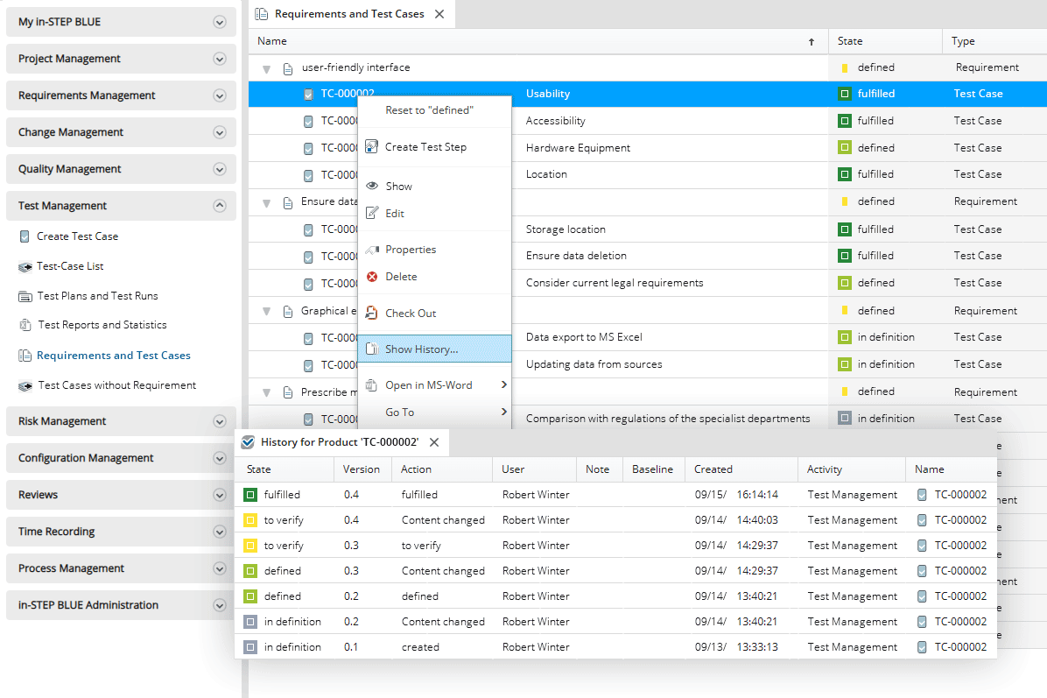The image size is (1047, 698).
Task: Expand the Risk Management section
Action: tap(220, 421)
